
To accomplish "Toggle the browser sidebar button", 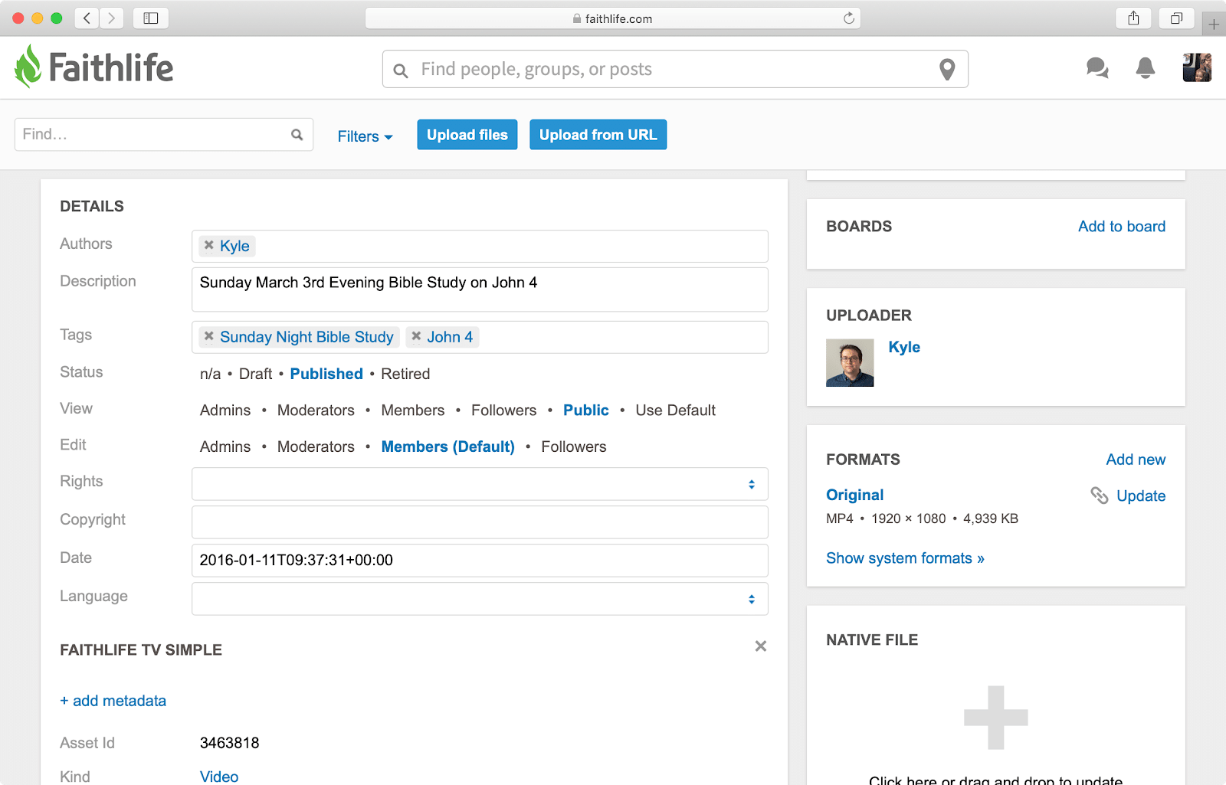I will [151, 18].
